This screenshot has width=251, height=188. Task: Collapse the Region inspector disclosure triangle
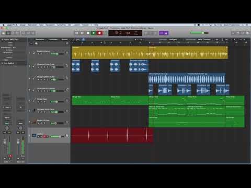coord(2,40)
